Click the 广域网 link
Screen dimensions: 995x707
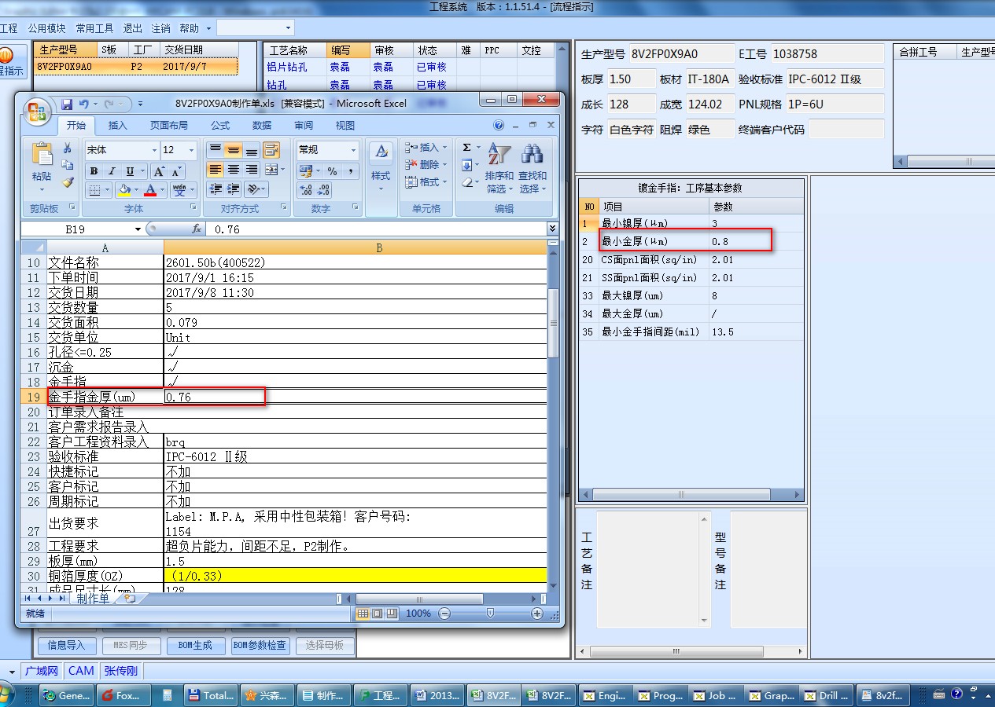pos(42,671)
